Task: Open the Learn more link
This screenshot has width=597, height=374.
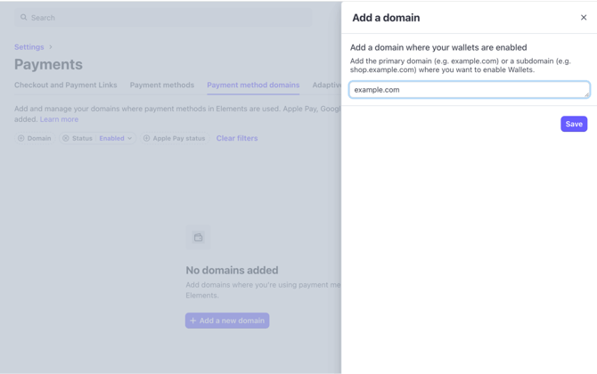Action: click(59, 119)
